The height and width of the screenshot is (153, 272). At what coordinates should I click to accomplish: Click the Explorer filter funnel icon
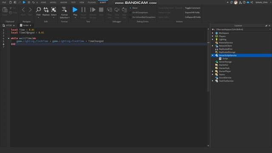(213, 29)
